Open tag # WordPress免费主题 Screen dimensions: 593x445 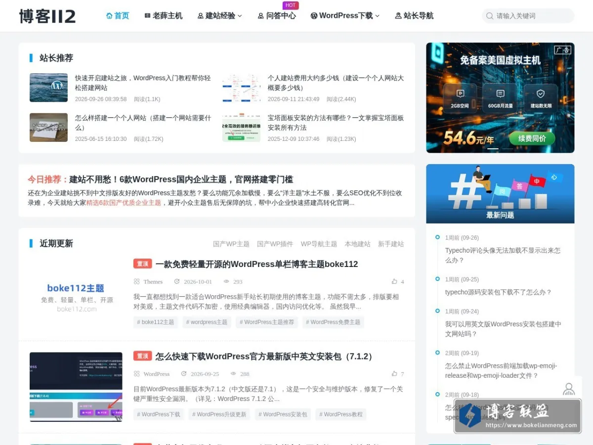[x=333, y=322]
